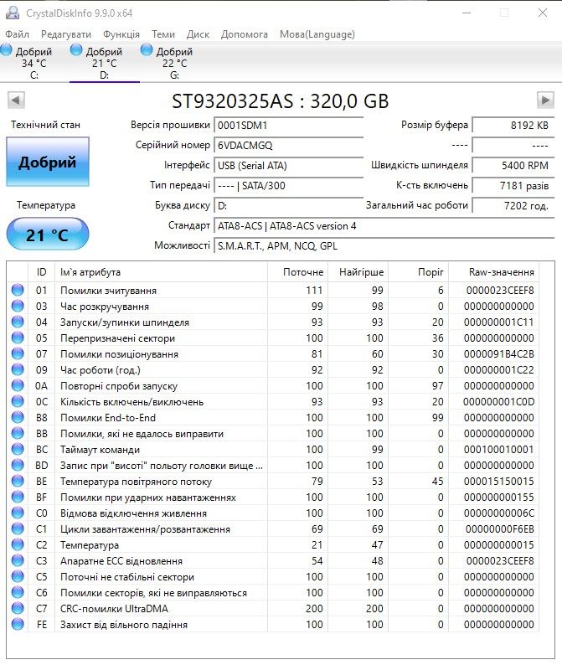Click the Raw-значення column header

click(493, 272)
